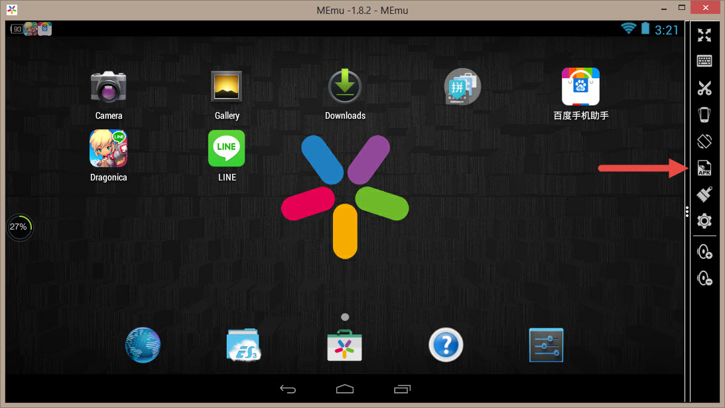Click the volume down button

coord(704,278)
